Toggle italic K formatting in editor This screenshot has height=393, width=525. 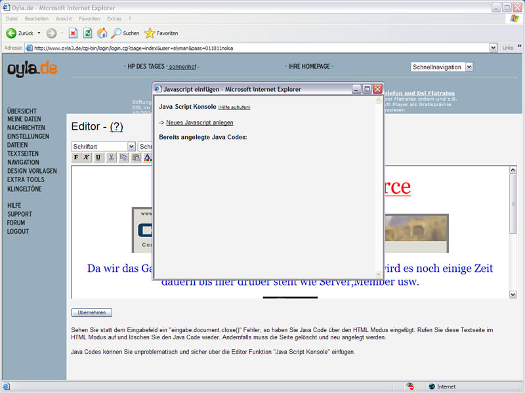[87, 157]
